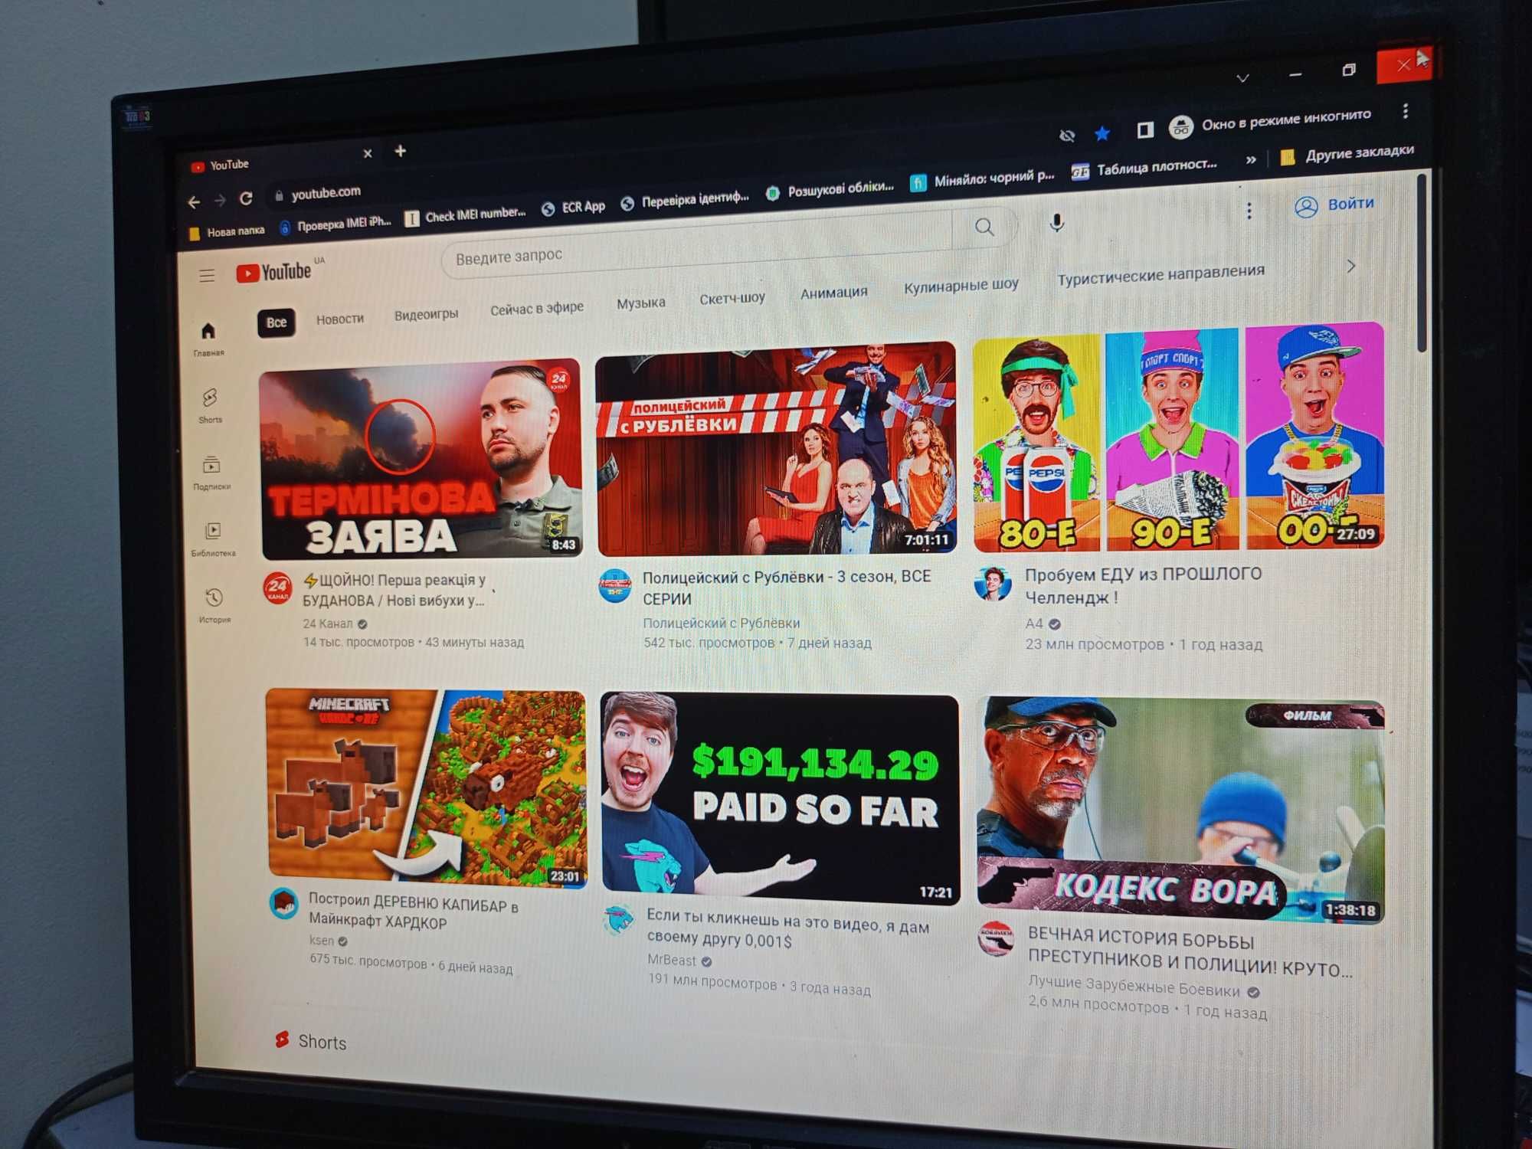1532x1149 pixels.
Task: Select Туристические направления chip
Action: 1160,274
